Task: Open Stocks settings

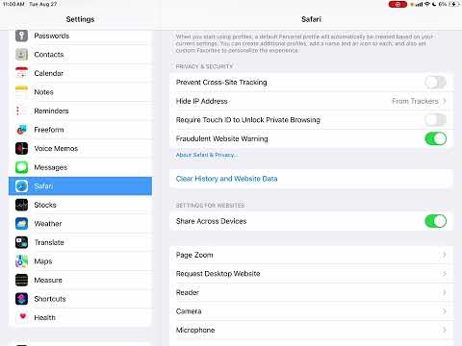Action: tap(80, 205)
